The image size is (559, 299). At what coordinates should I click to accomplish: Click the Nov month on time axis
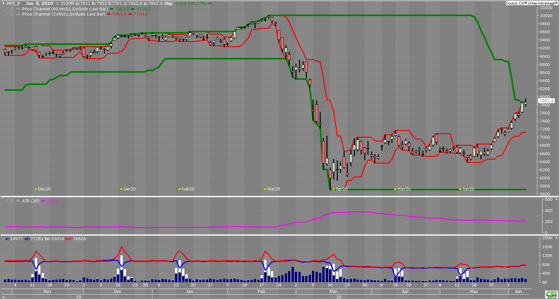point(47,292)
